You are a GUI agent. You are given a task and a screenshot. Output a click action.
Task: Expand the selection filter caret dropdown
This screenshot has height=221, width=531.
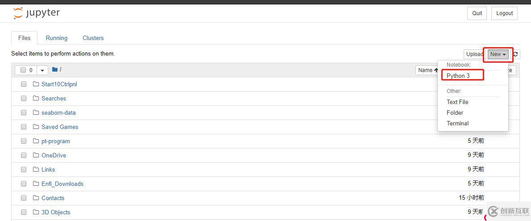coord(42,70)
